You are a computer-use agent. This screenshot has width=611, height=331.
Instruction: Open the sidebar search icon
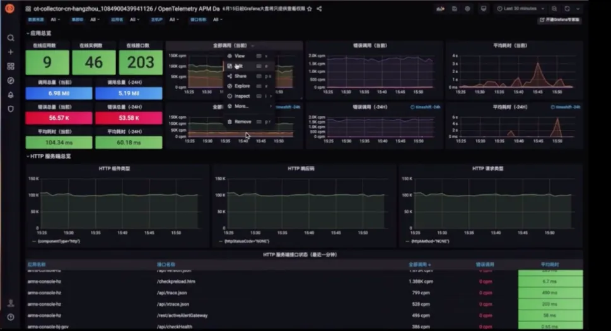click(11, 38)
